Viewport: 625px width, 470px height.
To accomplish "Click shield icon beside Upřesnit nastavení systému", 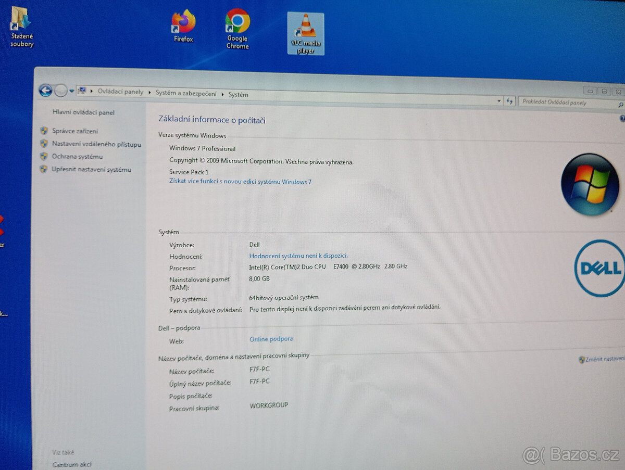I will (44, 169).
